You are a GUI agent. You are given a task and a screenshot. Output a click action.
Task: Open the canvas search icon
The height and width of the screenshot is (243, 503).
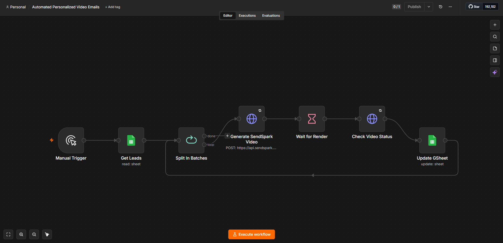(495, 37)
